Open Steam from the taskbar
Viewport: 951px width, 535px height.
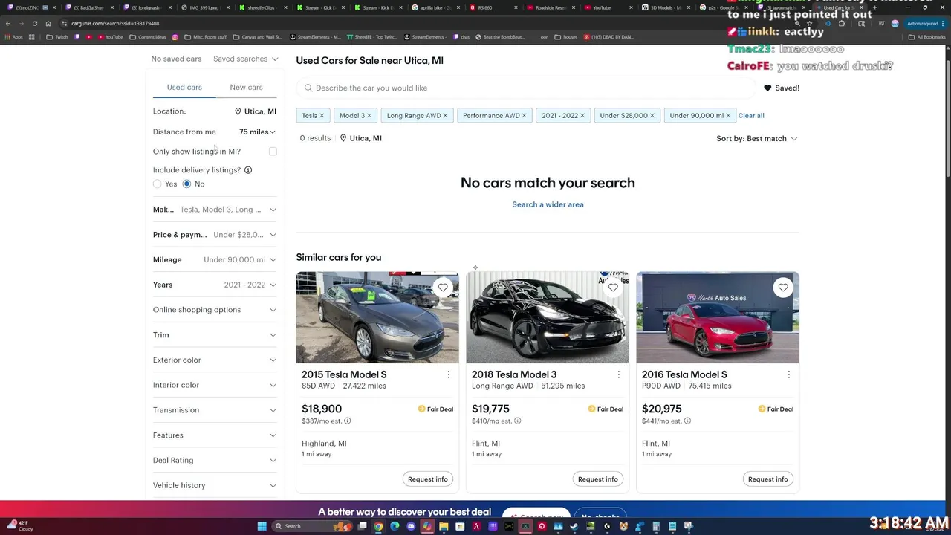coord(574,526)
